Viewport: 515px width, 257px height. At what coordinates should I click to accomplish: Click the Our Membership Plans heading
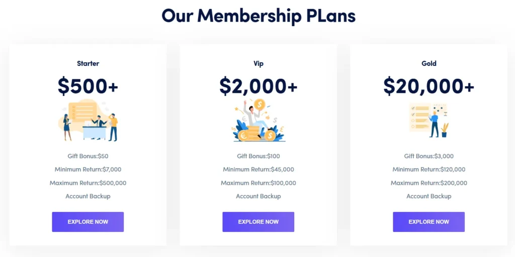pos(258,16)
